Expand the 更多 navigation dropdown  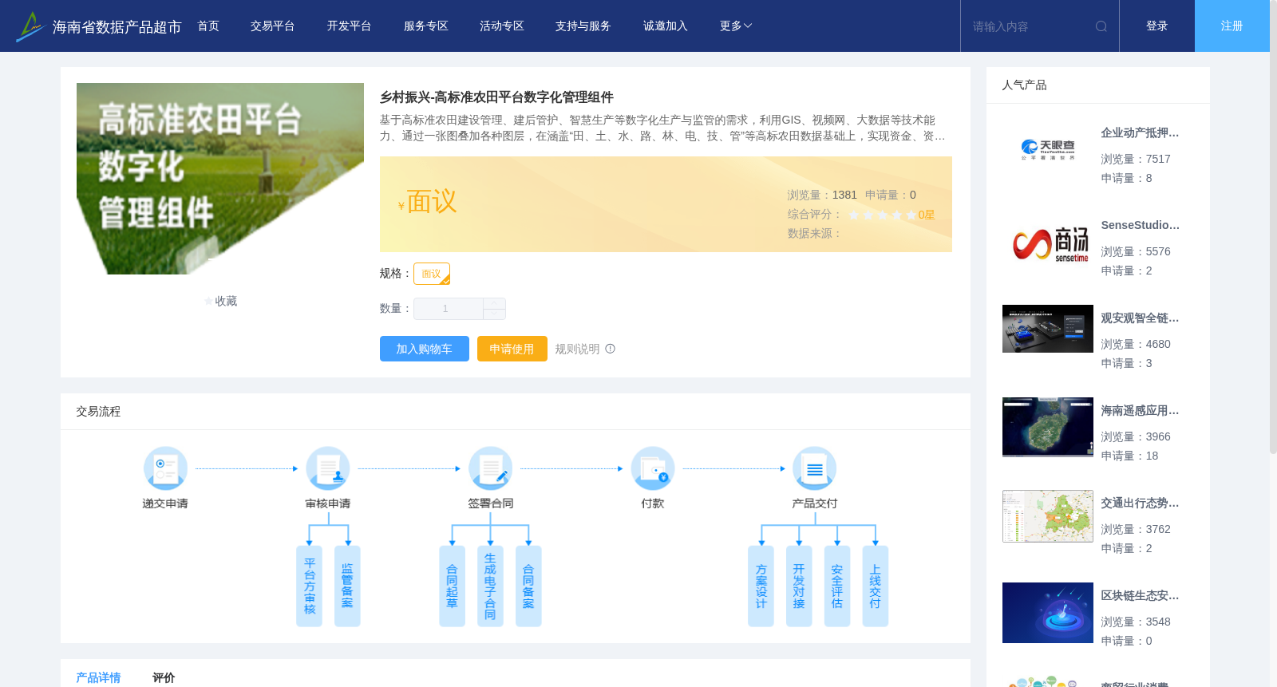(x=735, y=26)
